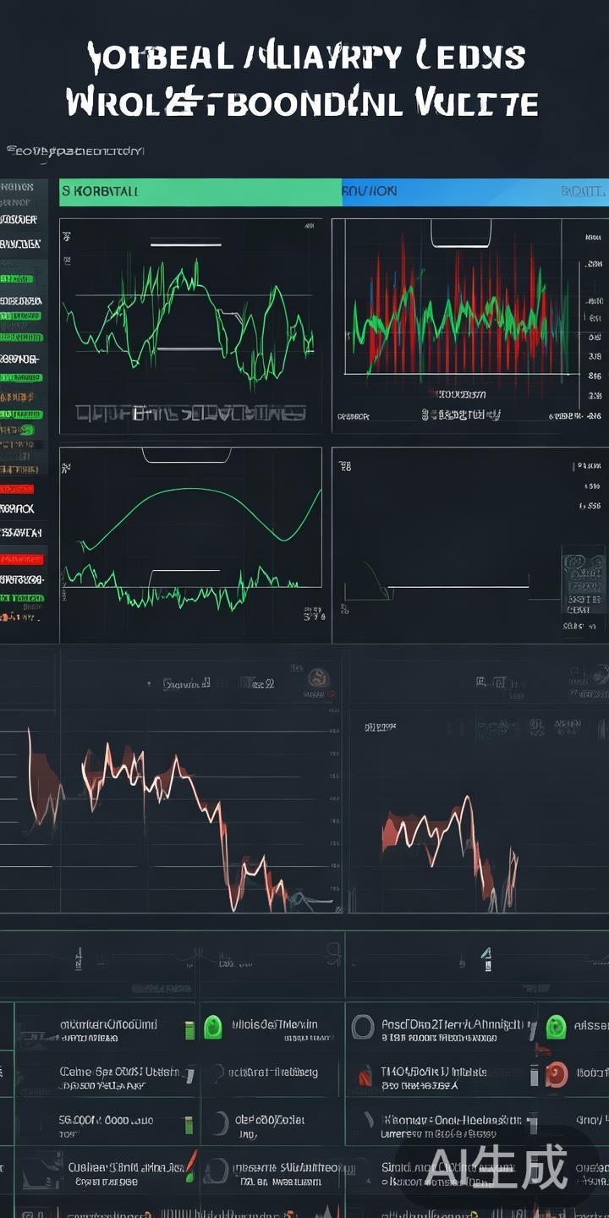Click the red square icon in second list row

pyautogui.click(x=365, y=1076)
